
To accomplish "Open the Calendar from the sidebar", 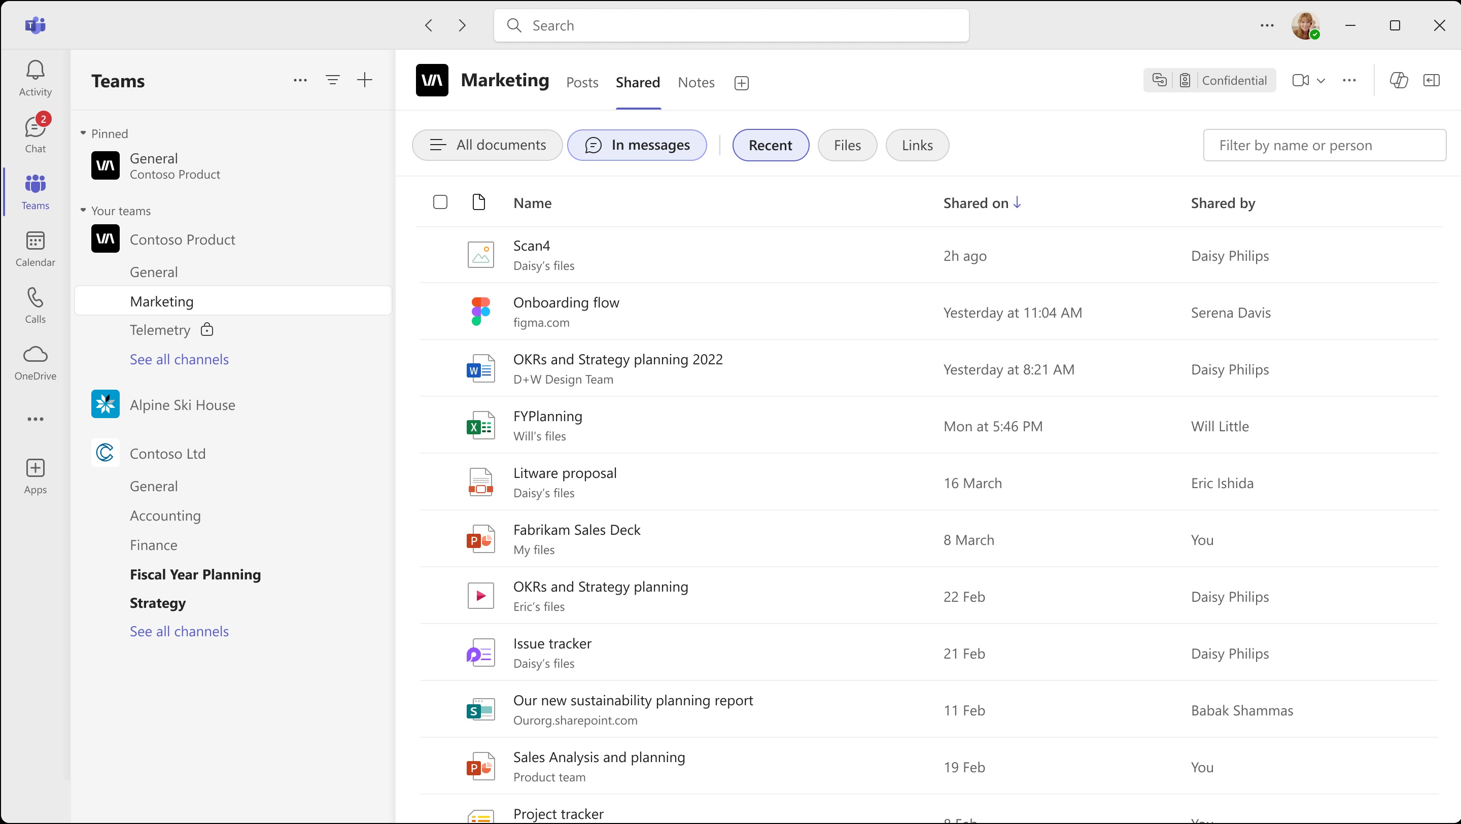I will tap(35, 249).
